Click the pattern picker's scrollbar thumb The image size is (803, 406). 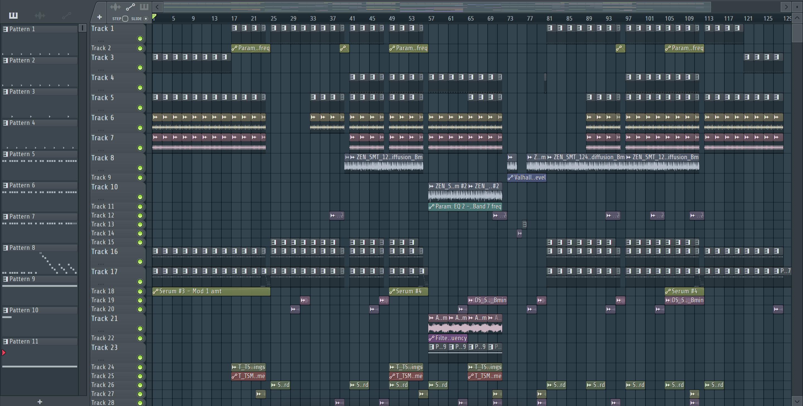(82, 28)
